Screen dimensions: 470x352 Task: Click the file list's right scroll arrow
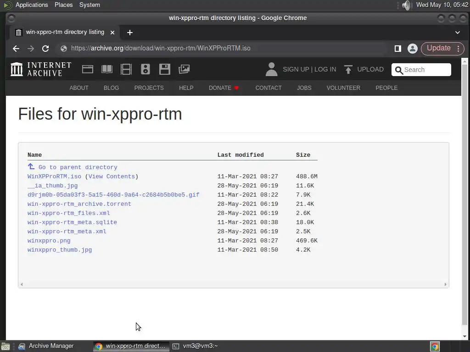[445, 284]
